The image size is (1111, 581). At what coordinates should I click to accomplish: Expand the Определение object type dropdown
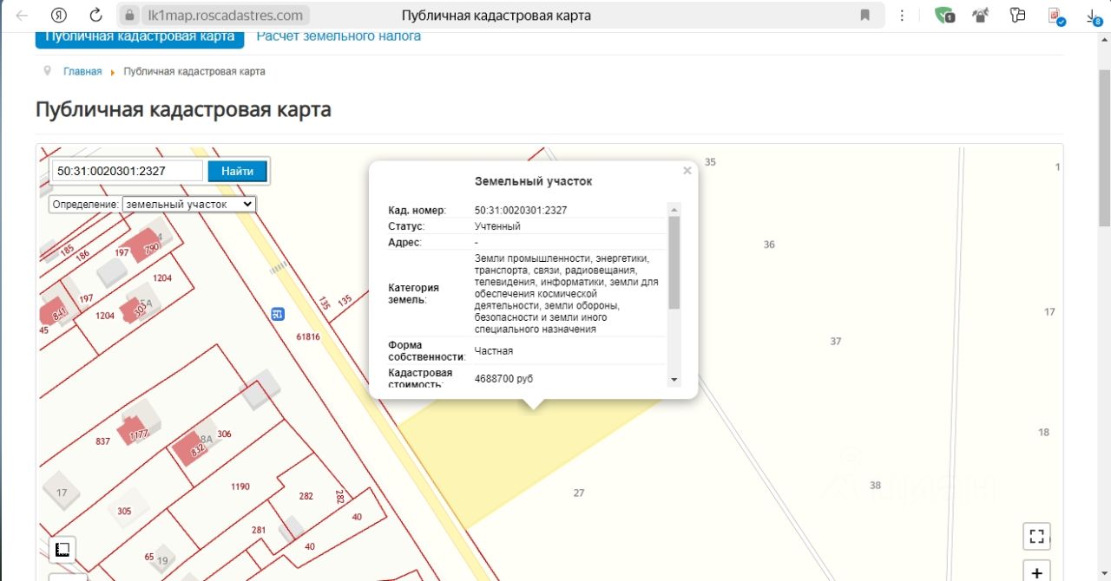tap(189, 204)
